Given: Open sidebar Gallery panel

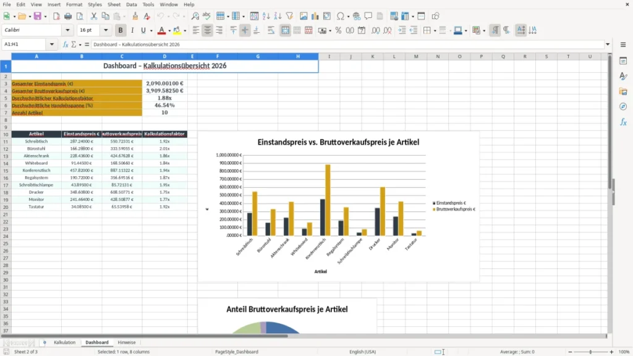Looking at the screenshot, I should [x=623, y=91].
